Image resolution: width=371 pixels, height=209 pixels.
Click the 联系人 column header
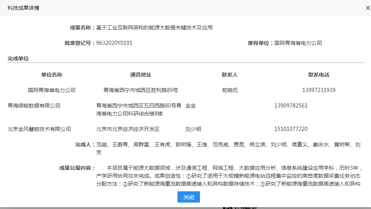click(x=230, y=75)
